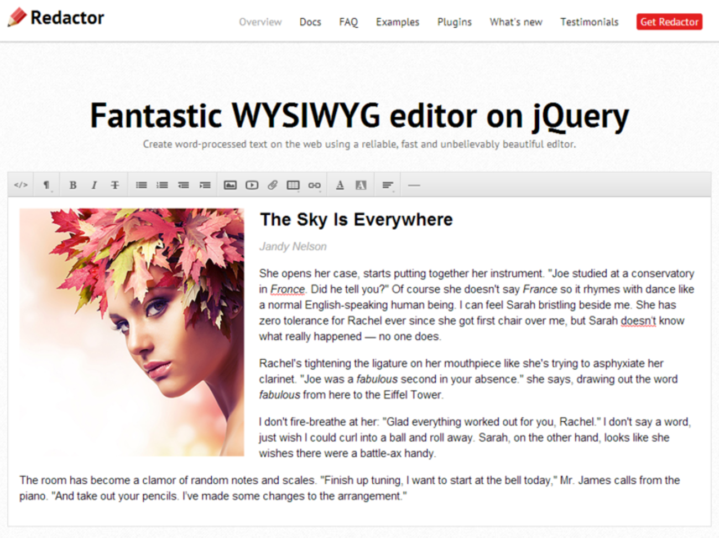
Task: Open the What's new page
Action: pos(516,22)
